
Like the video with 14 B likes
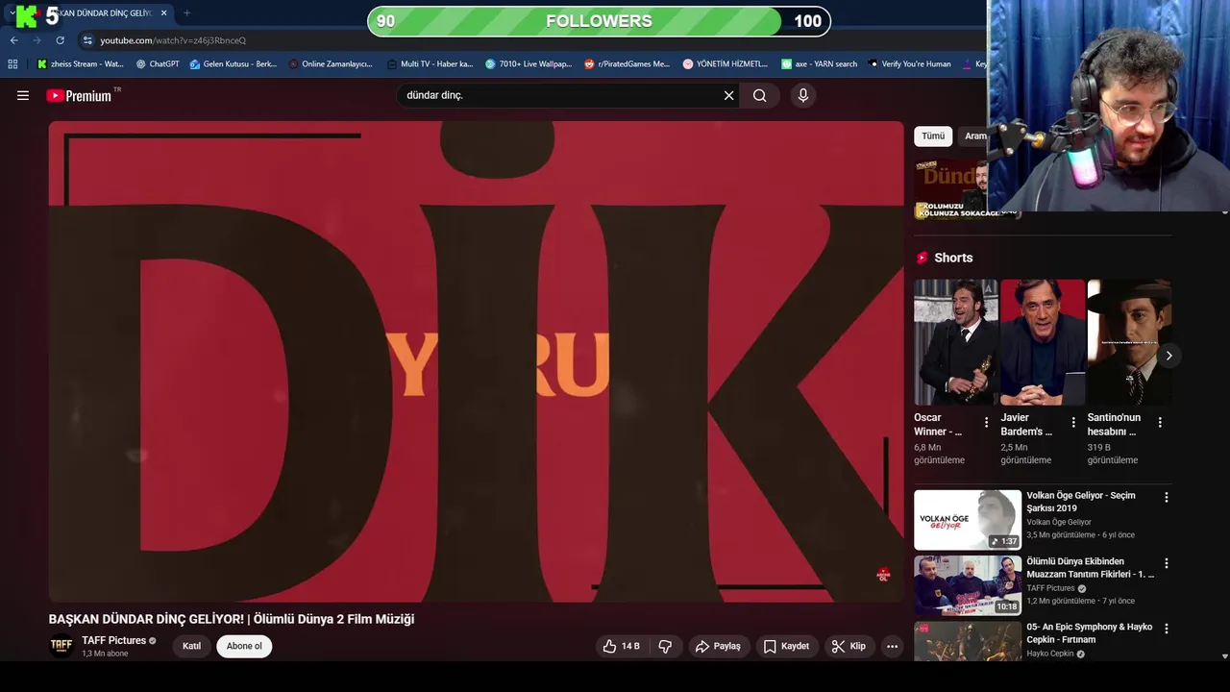point(621,646)
